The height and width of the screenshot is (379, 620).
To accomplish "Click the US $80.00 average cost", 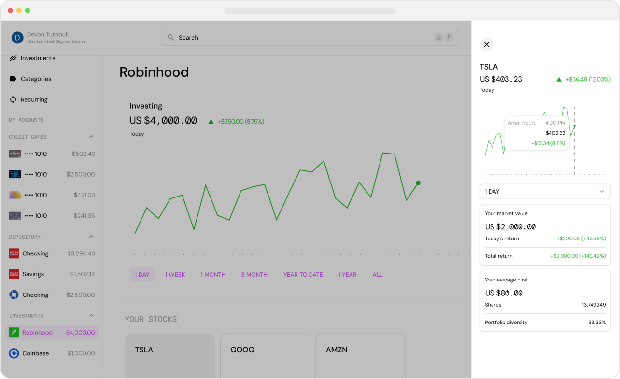I will click(x=504, y=293).
